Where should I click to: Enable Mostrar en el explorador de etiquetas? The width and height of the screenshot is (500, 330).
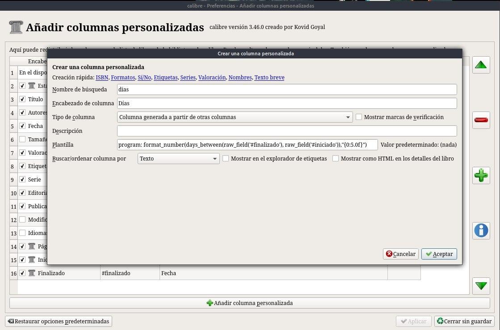tap(226, 158)
